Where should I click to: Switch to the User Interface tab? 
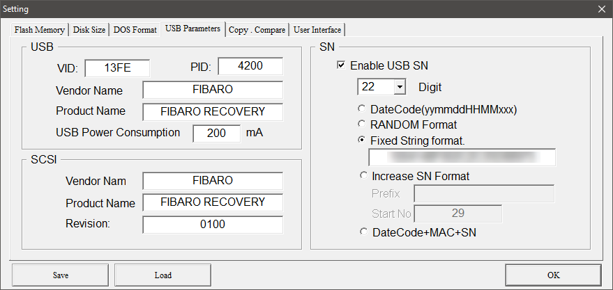click(317, 30)
